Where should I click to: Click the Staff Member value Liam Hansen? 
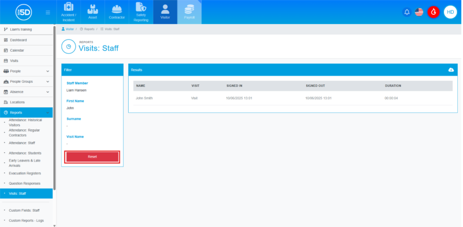pos(76,90)
